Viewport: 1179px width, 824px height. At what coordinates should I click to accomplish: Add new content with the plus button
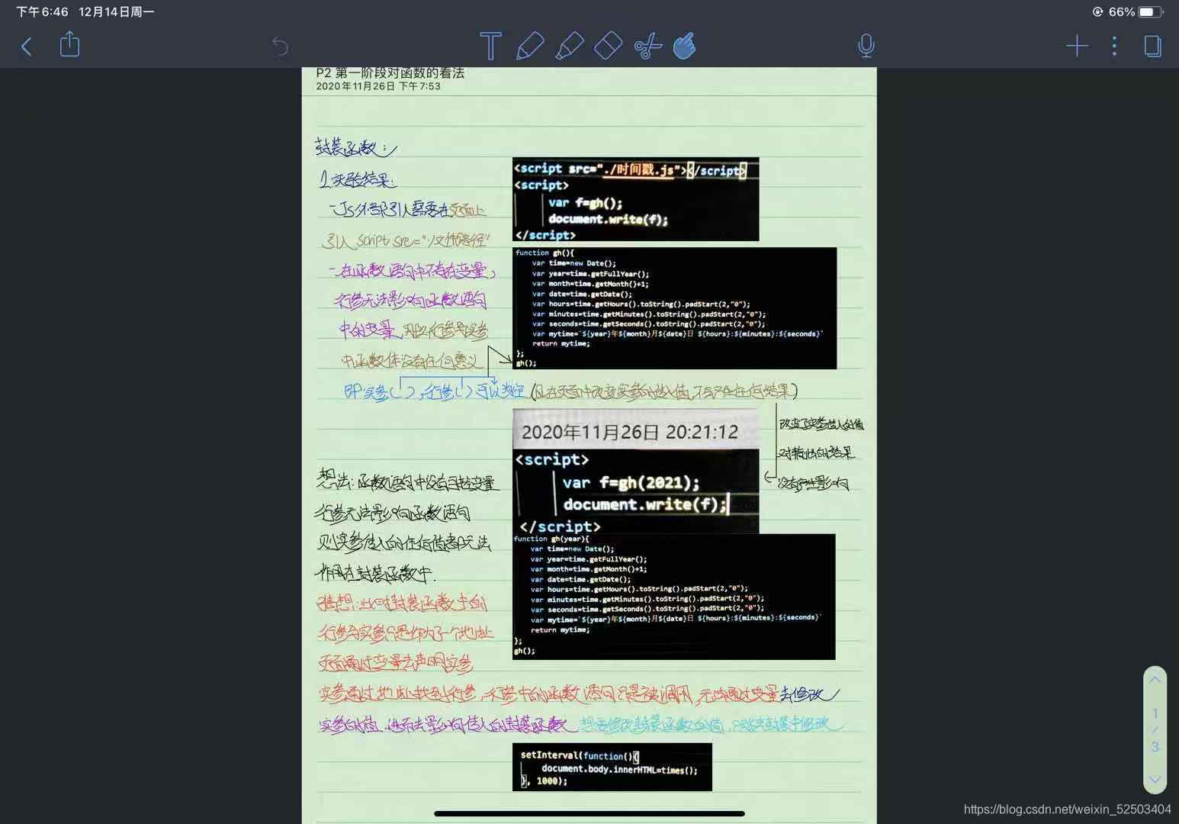(x=1077, y=46)
